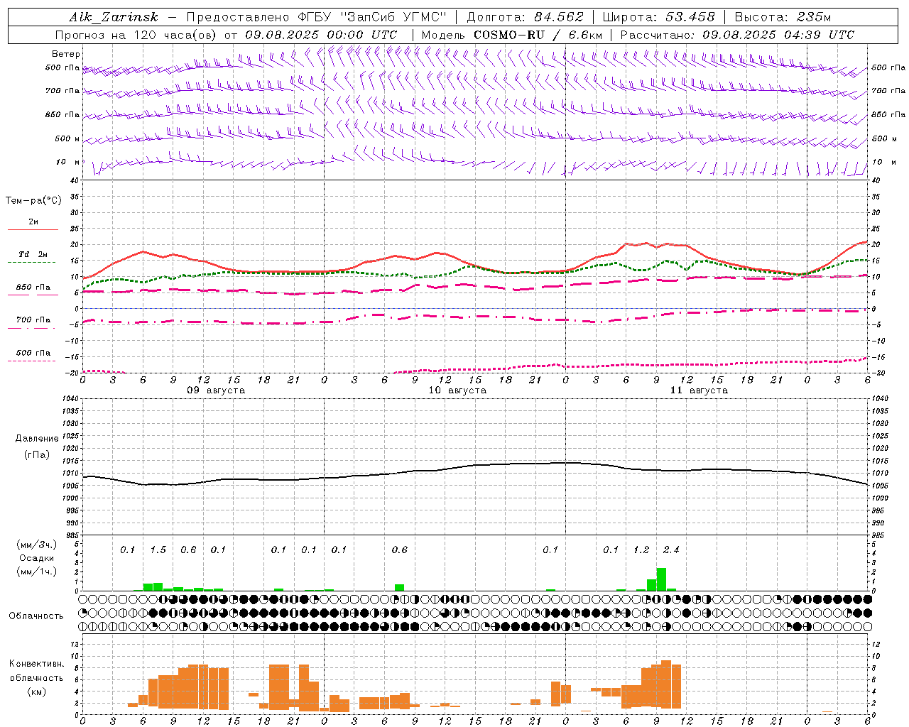This screenshot has height=727, width=909.
Task: Click the 1.2 precipitation amount value
Action: tap(641, 550)
